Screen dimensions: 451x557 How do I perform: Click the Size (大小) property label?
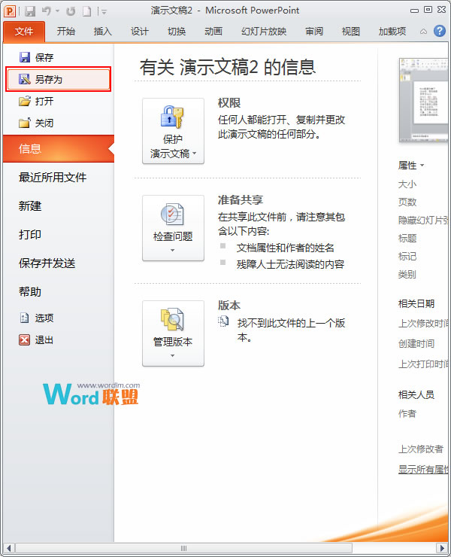(407, 184)
